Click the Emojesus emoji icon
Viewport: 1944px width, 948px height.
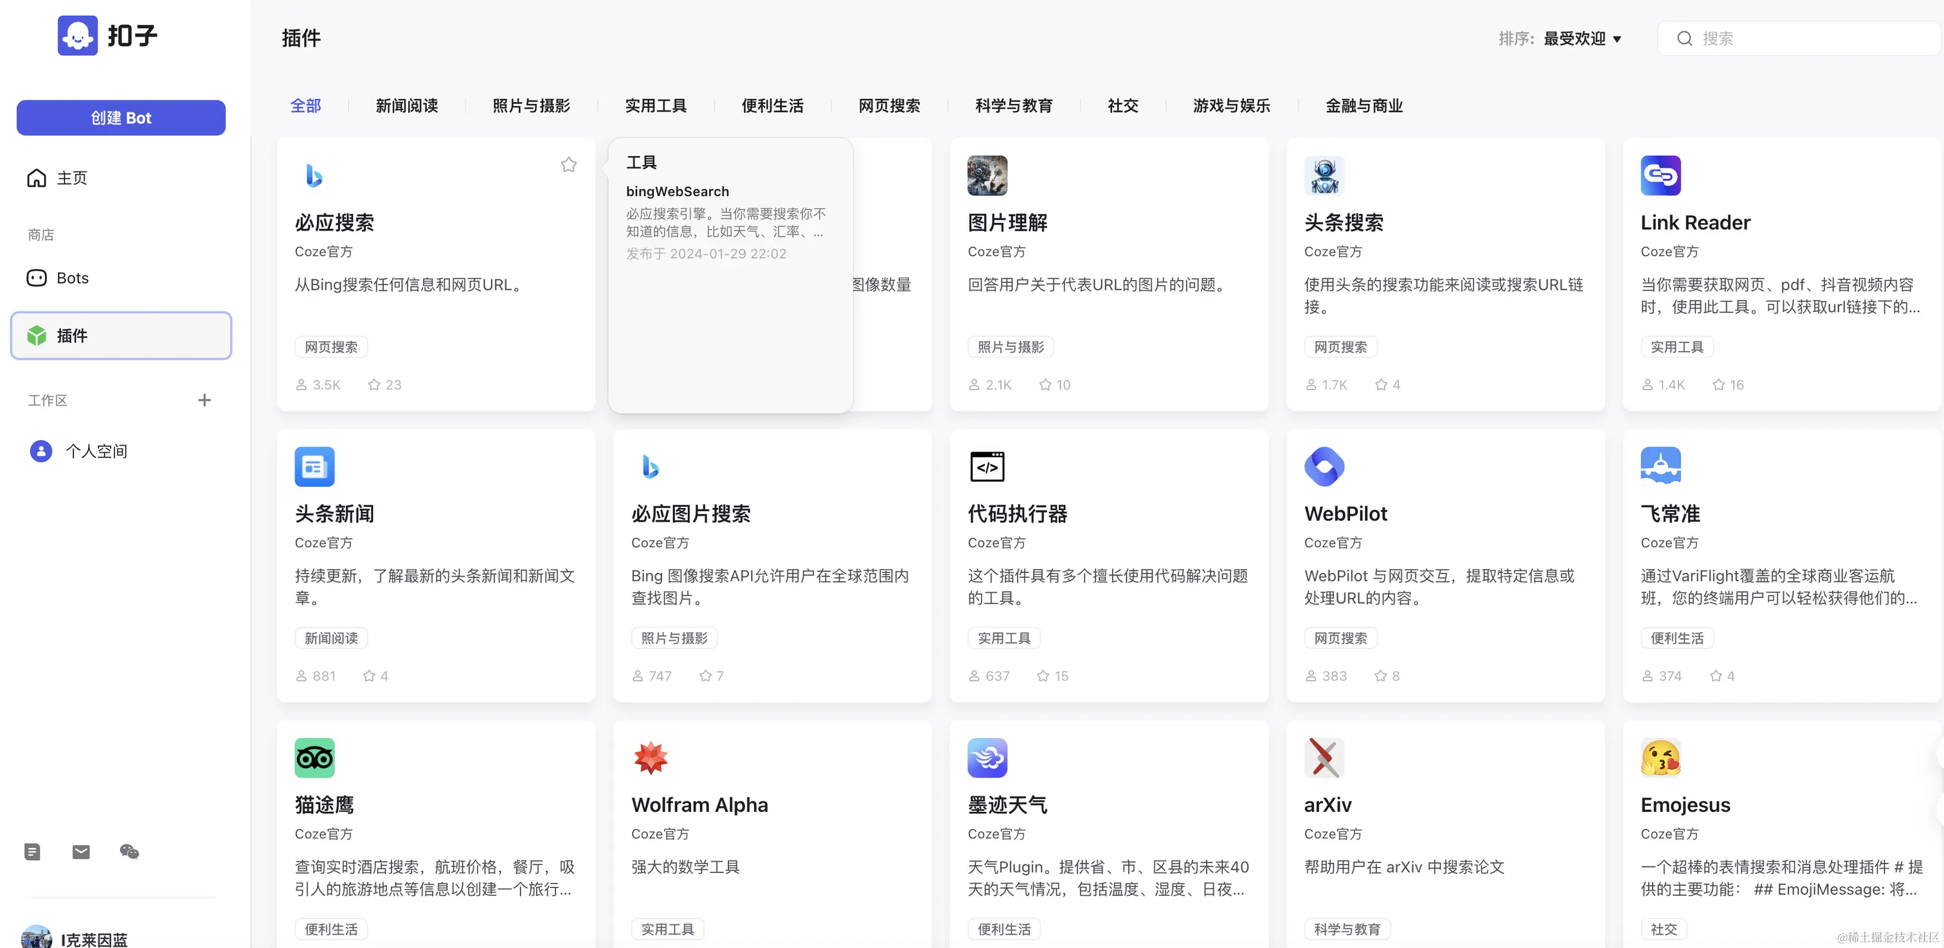pos(1661,758)
